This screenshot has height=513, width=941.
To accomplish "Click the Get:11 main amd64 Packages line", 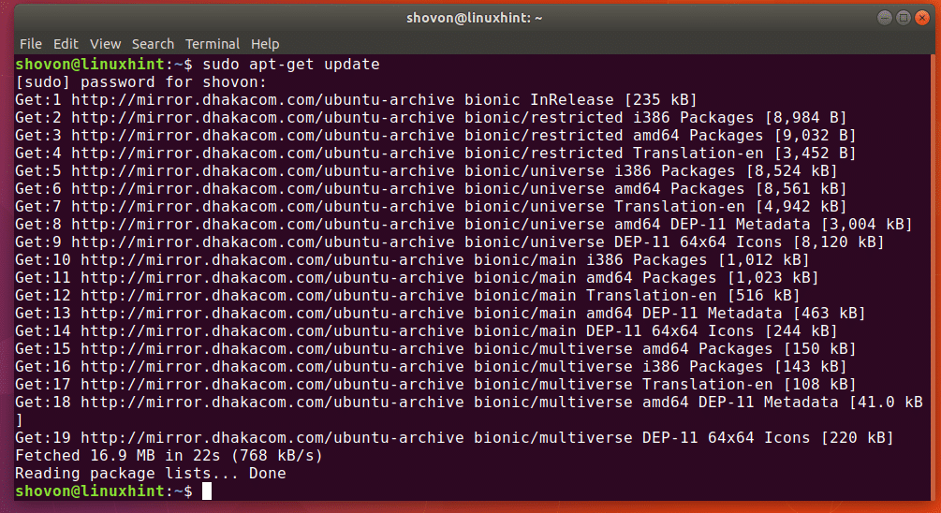I will (x=417, y=278).
